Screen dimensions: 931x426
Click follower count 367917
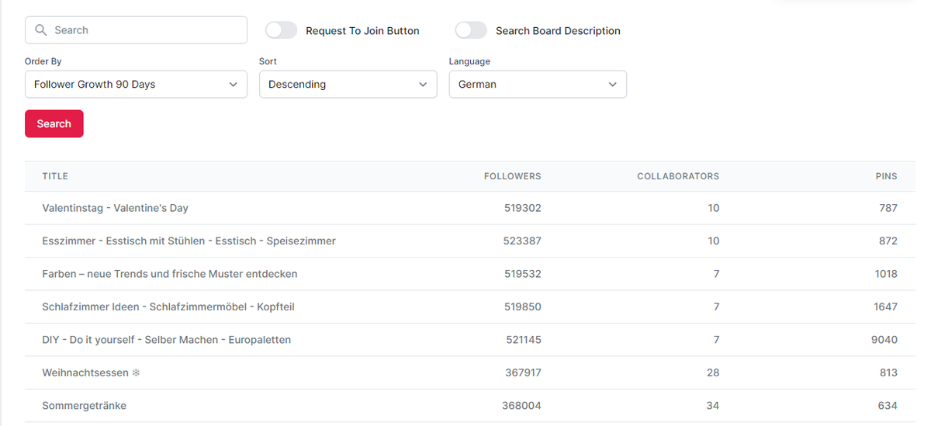(x=522, y=372)
